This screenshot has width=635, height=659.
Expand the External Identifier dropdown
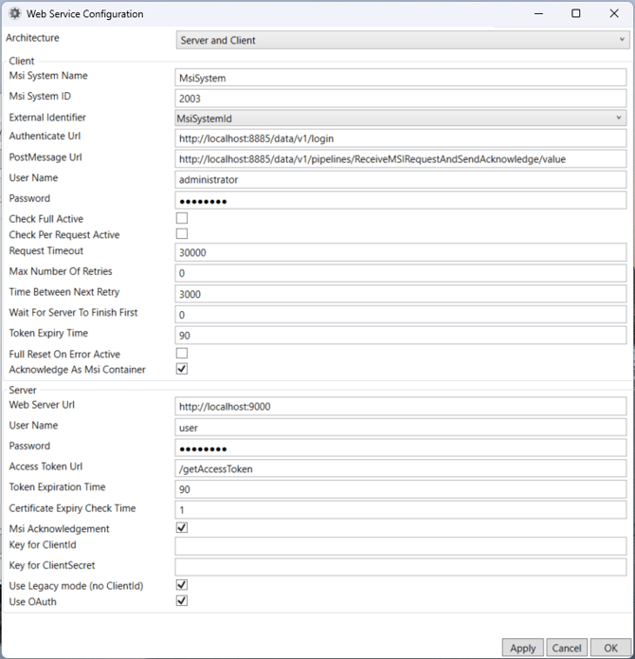click(x=401, y=118)
